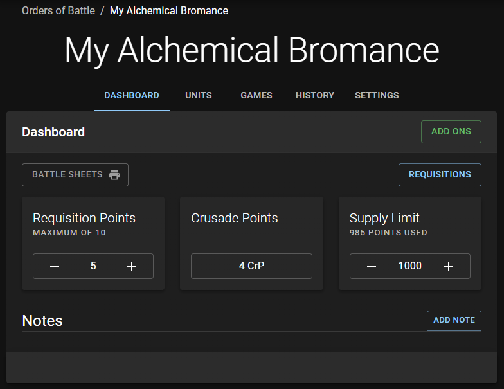
Task: Decrease Requisition Points with minus icon
Action: pyautogui.click(x=55, y=266)
